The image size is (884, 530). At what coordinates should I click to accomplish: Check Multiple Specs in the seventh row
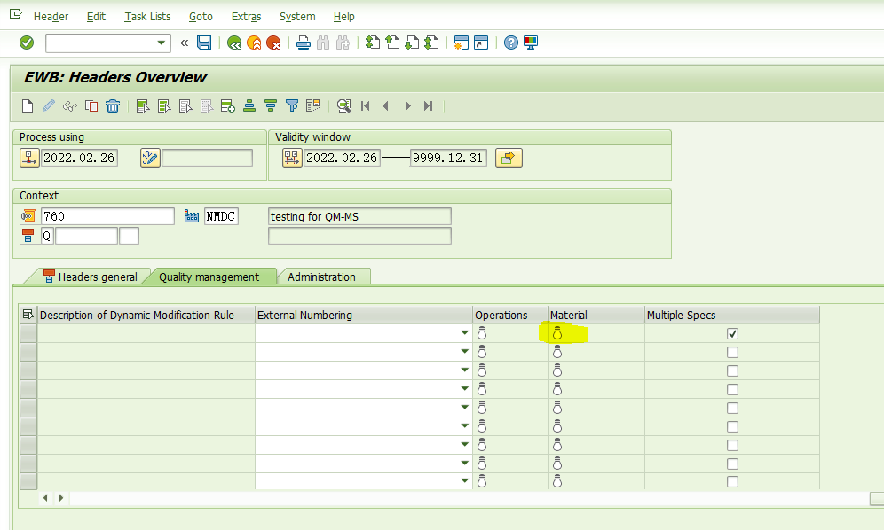click(x=732, y=446)
